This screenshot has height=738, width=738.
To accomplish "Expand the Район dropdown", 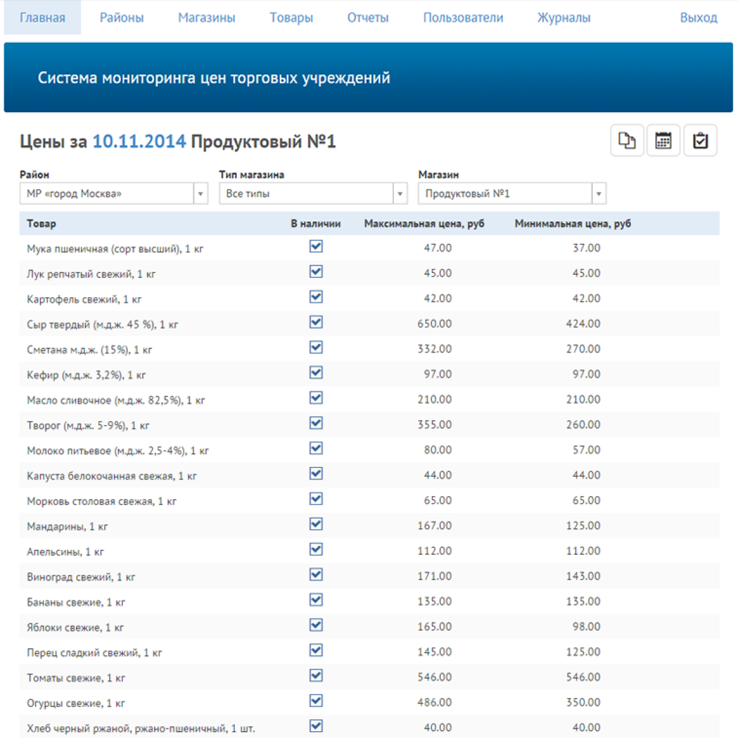I will coord(200,194).
